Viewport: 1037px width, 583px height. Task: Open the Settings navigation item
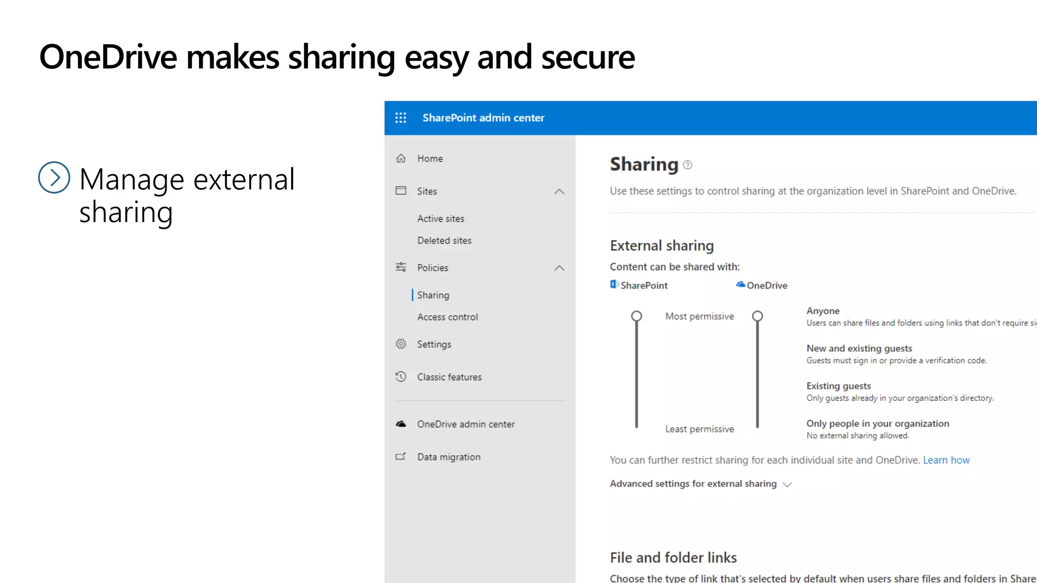[x=434, y=344]
